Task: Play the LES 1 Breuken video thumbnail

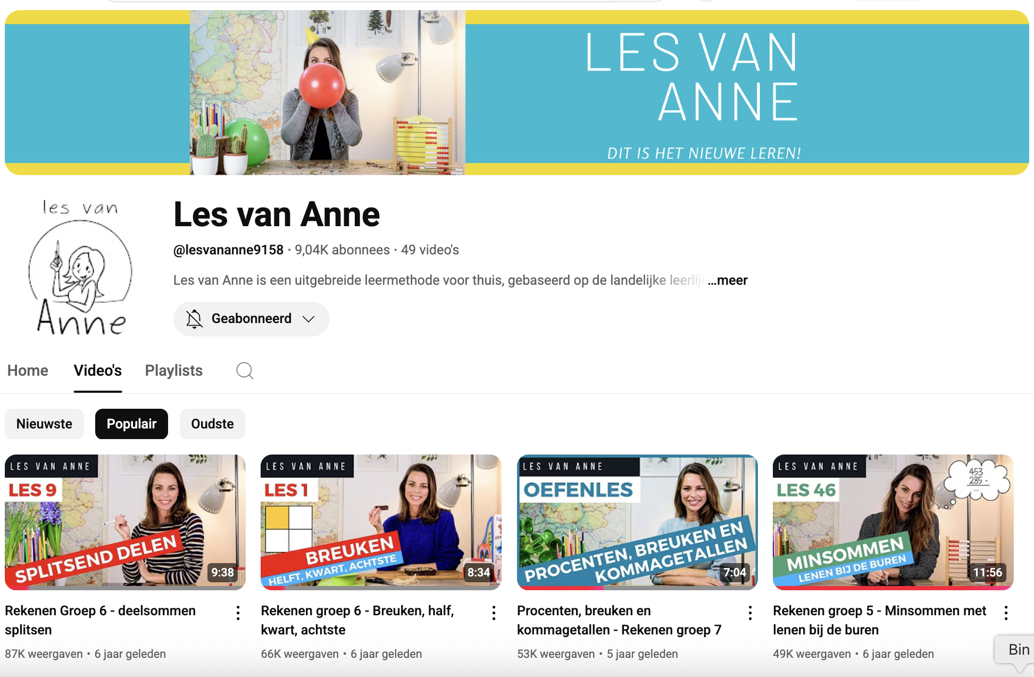Action: tap(381, 522)
